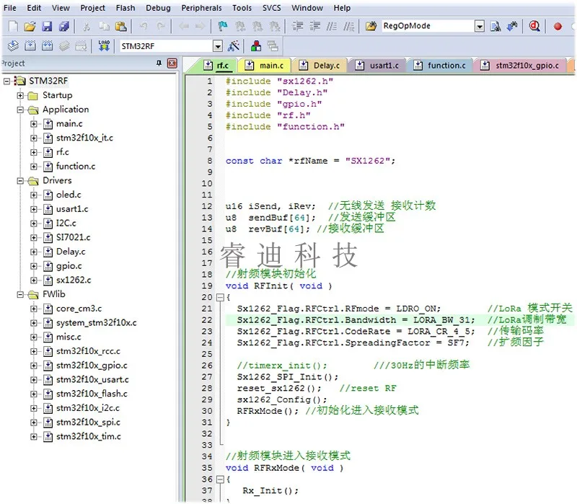The image size is (577, 504).
Task: Toggle the bookmark flag icon
Action: pos(223,27)
